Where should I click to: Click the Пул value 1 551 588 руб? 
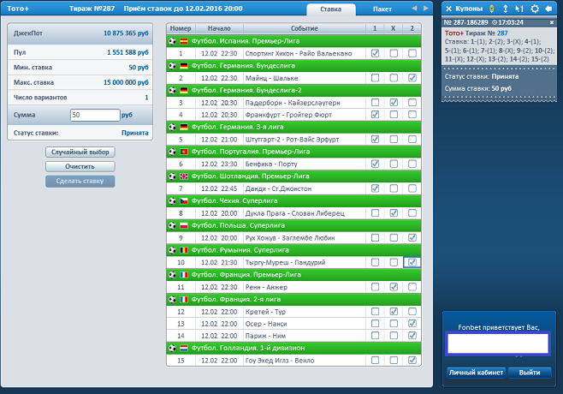point(127,52)
